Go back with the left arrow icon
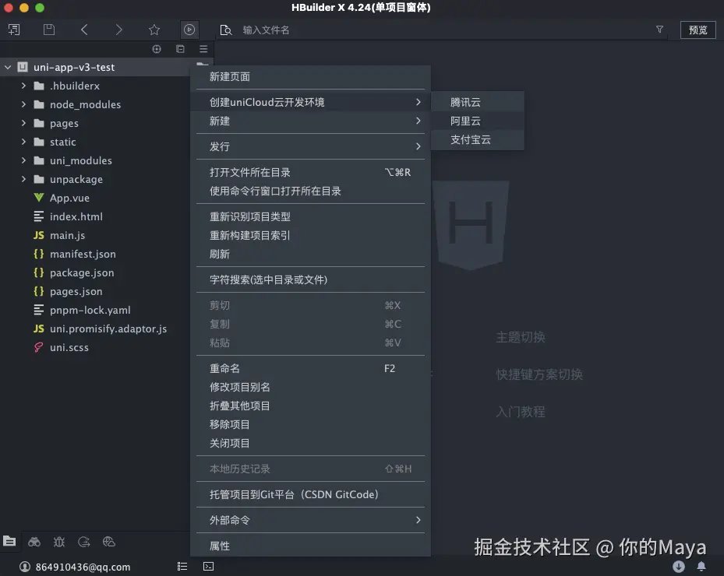Viewport: 724px width, 576px height. pos(84,30)
